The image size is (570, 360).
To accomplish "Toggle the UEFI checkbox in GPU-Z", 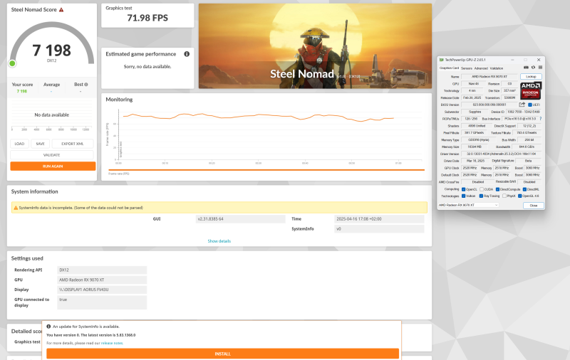I will 530,105.
